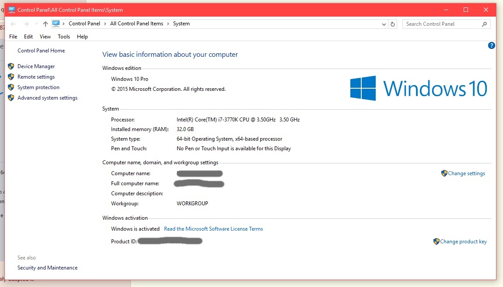Click shield icon beside System protection
The height and width of the screenshot is (287, 503).
[x=11, y=87]
